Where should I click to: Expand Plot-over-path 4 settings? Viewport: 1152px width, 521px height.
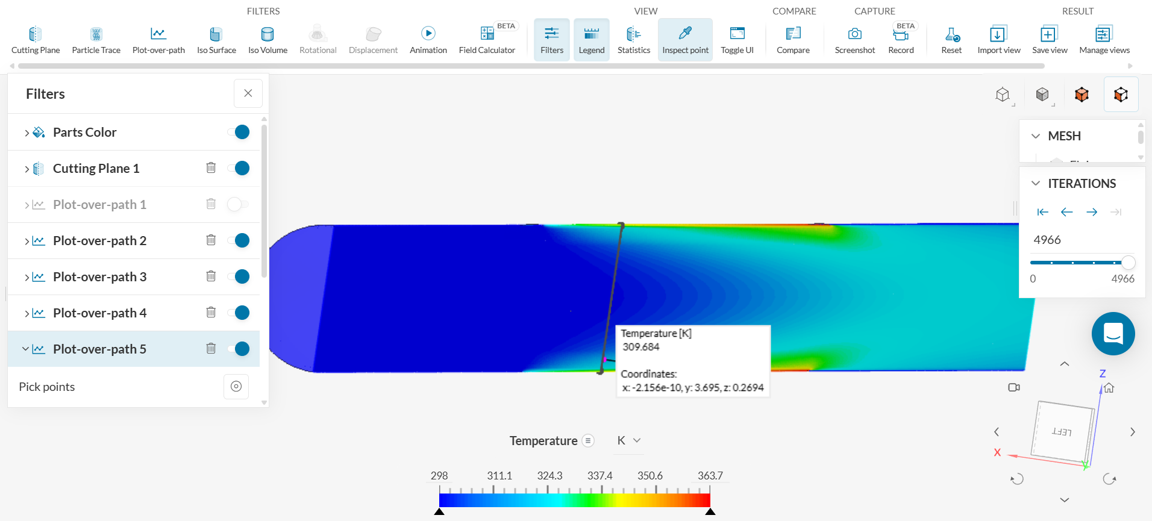point(27,313)
